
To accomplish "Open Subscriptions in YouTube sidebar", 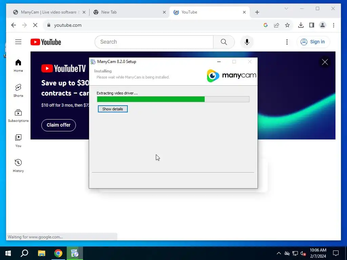I will click(18, 116).
